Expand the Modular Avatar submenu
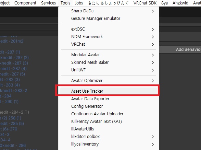The height and width of the screenshot is (150, 201). click(109, 55)
